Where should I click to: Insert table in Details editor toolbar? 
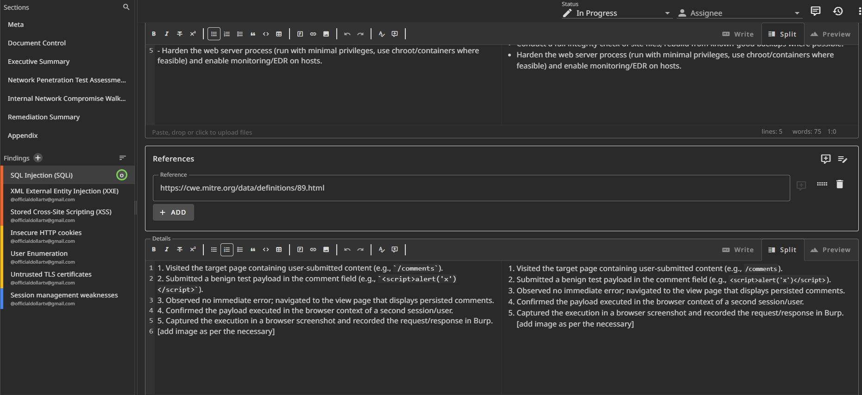(x=279, y=250)
